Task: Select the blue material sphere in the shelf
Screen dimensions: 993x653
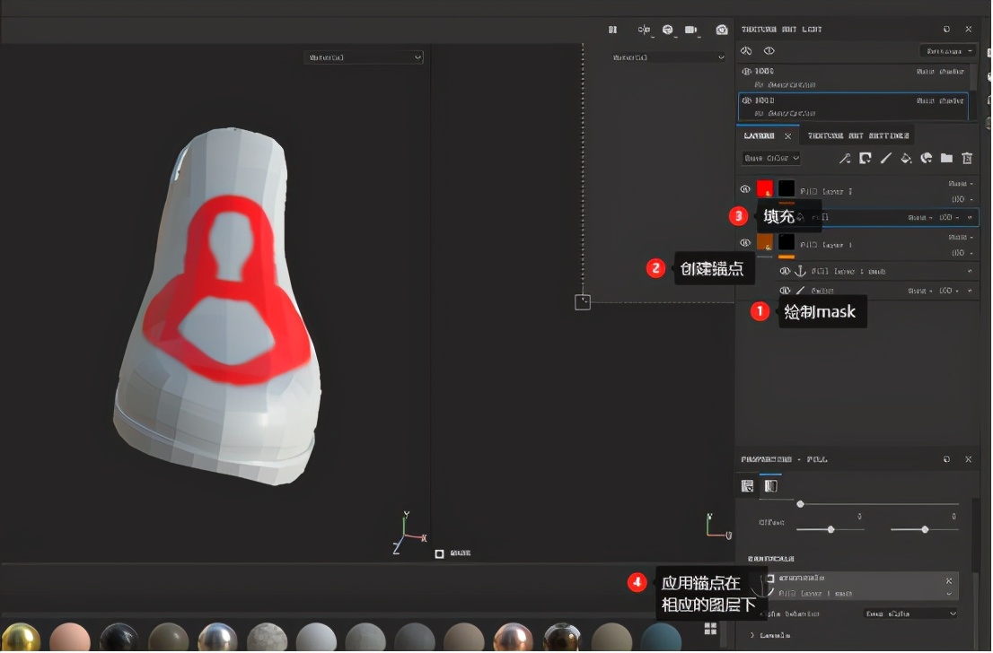Action: click(x=661, y=637)
